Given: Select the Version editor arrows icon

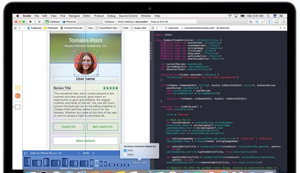Looking at the screenshot, I should (x=263, y=22).
